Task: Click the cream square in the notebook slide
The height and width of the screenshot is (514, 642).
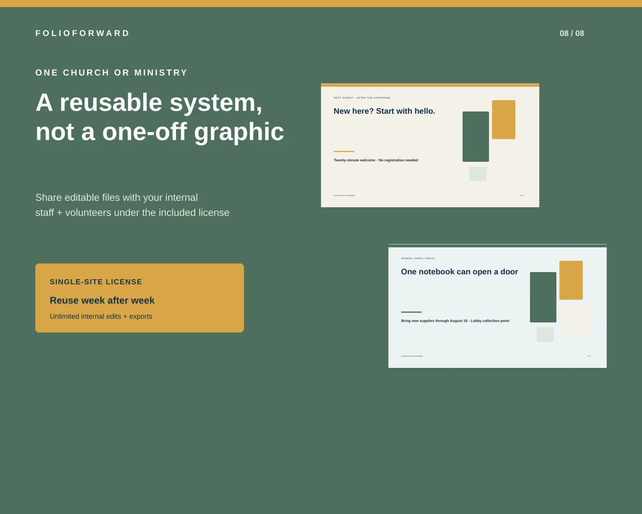Action: point(577,320)
